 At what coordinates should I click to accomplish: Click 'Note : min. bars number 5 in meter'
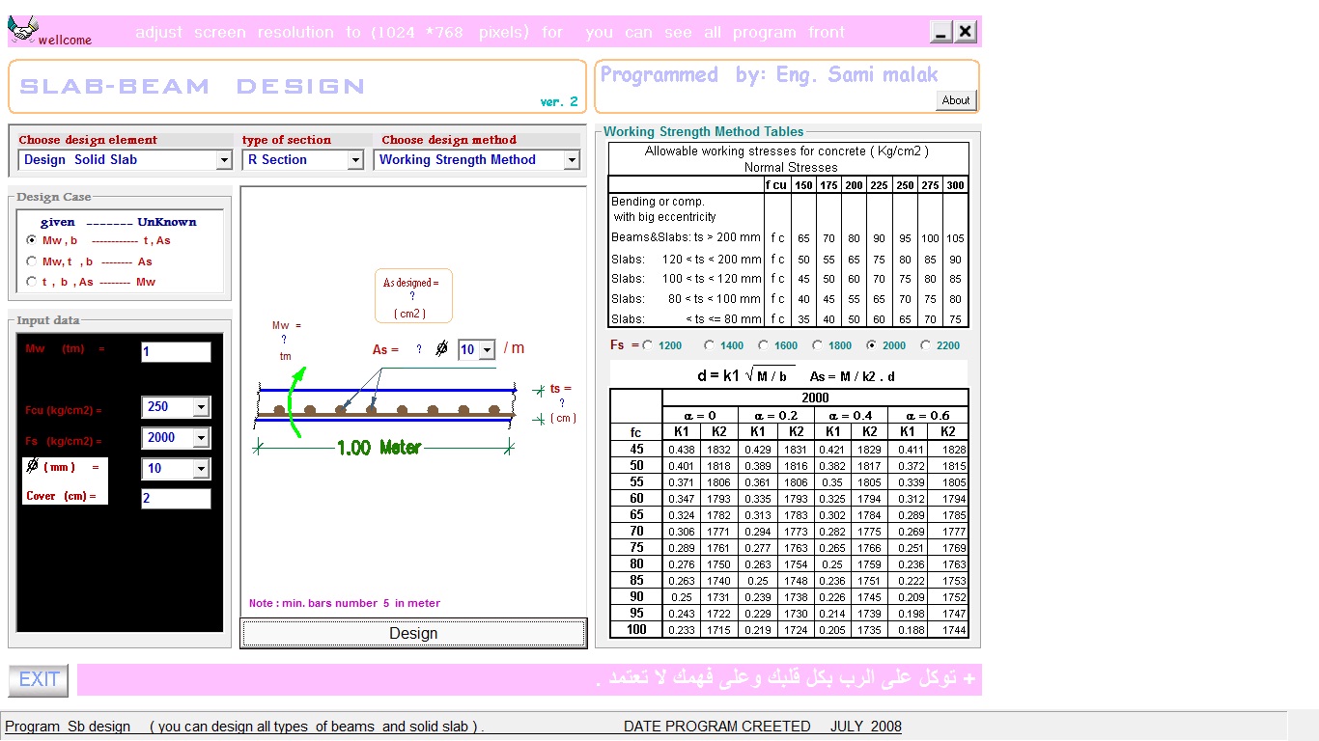pyautogui.click(x=345, y=603)
